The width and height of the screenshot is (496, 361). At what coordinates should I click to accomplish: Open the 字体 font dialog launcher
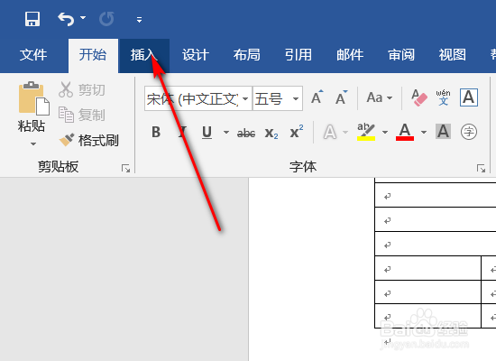481,169
